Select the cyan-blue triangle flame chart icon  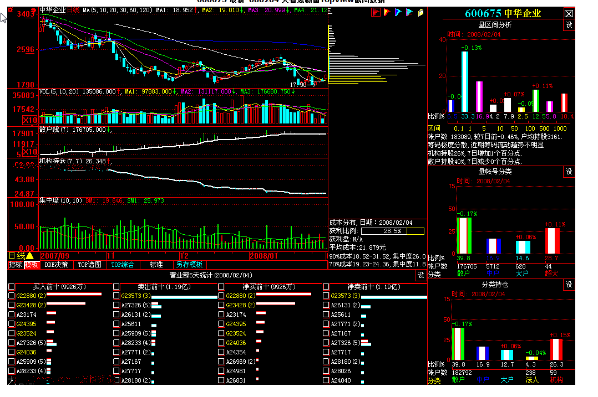398,13
